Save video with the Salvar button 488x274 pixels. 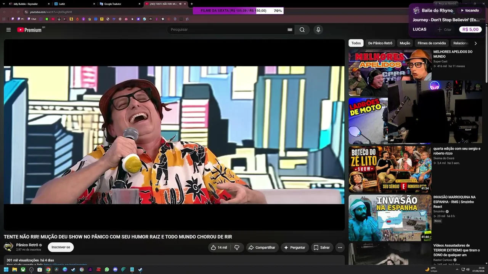click(x=321, y=247)
